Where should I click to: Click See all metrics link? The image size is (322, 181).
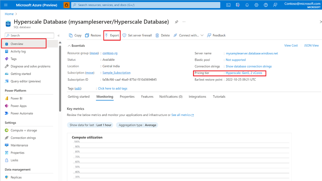click(182, 115)
